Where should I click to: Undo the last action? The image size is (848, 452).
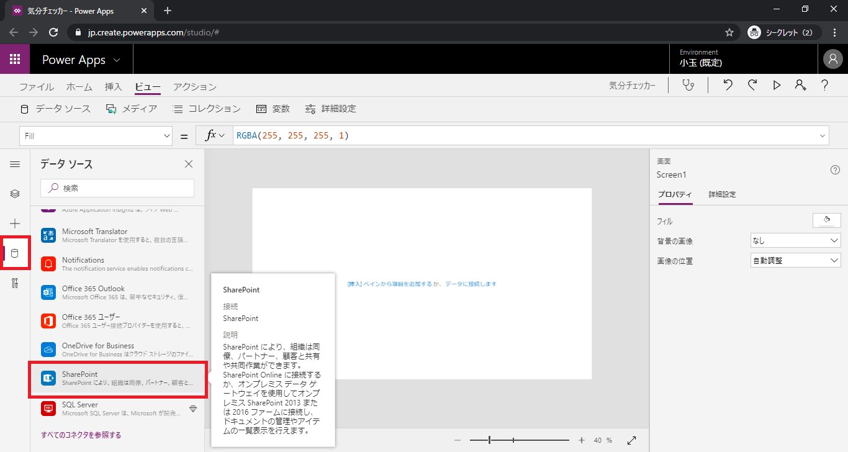coord(728,86)
